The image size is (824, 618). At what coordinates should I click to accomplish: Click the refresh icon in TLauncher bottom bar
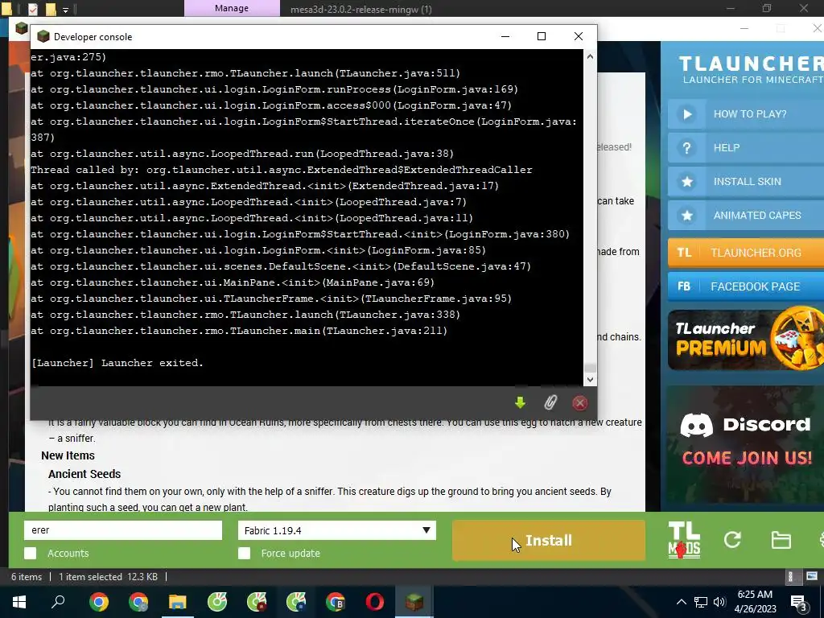point(732,540)
